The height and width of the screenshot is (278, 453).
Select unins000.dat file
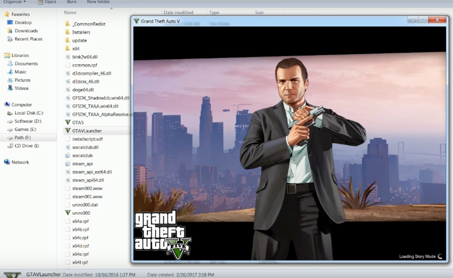(x=85, y=205)
